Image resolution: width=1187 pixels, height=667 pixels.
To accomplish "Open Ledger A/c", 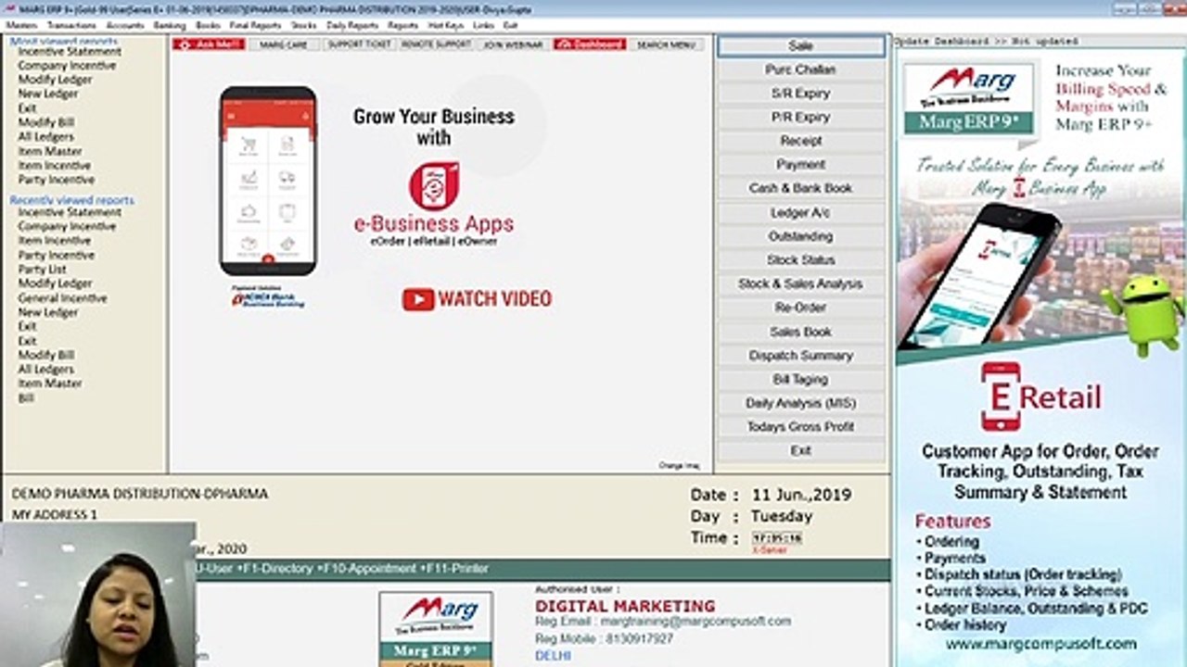I will point(801,213).
